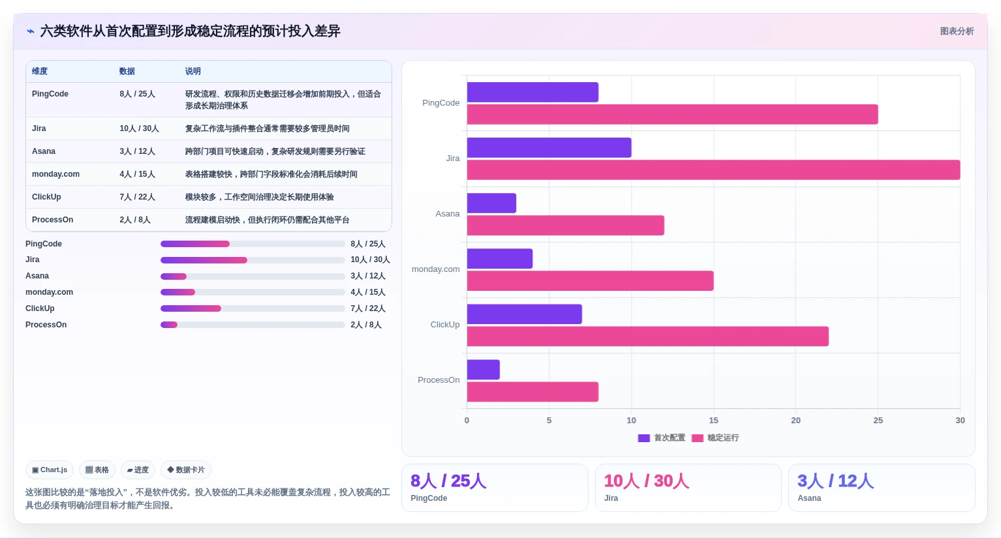1001x538 pixels.
Task: Click the ClickUp progress bar
Action: click(x=253, y=308)
